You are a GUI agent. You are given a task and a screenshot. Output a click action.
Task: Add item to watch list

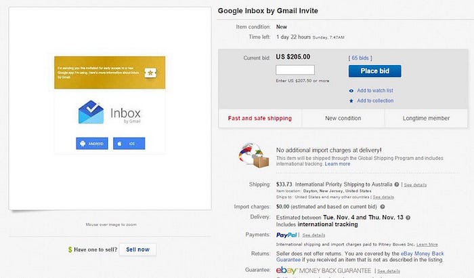click(375, 91)
